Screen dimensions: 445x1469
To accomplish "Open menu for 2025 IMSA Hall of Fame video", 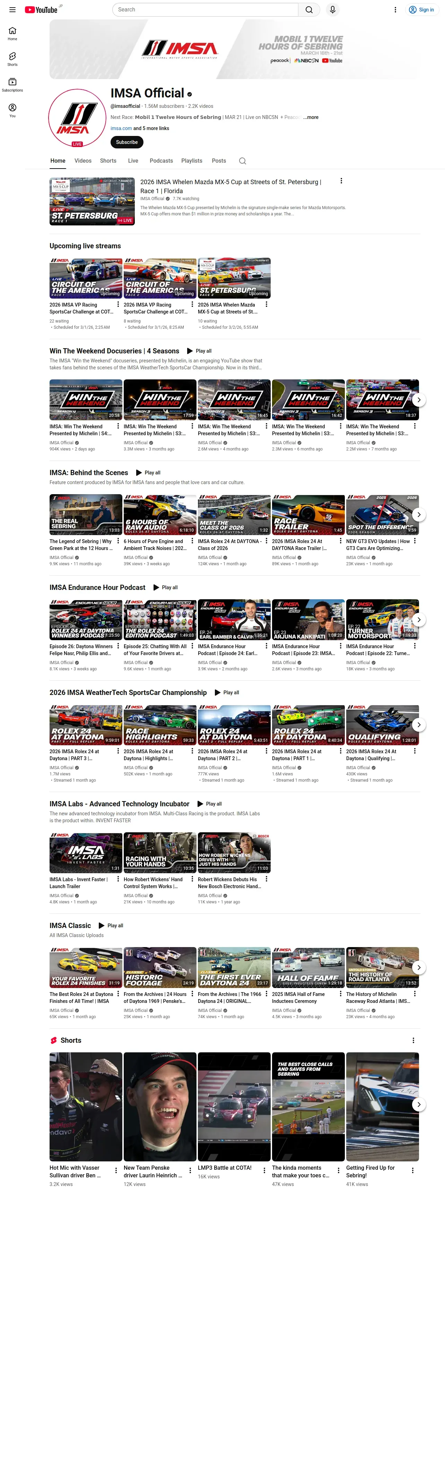I will pyautogui.click(x=341, y=994).
